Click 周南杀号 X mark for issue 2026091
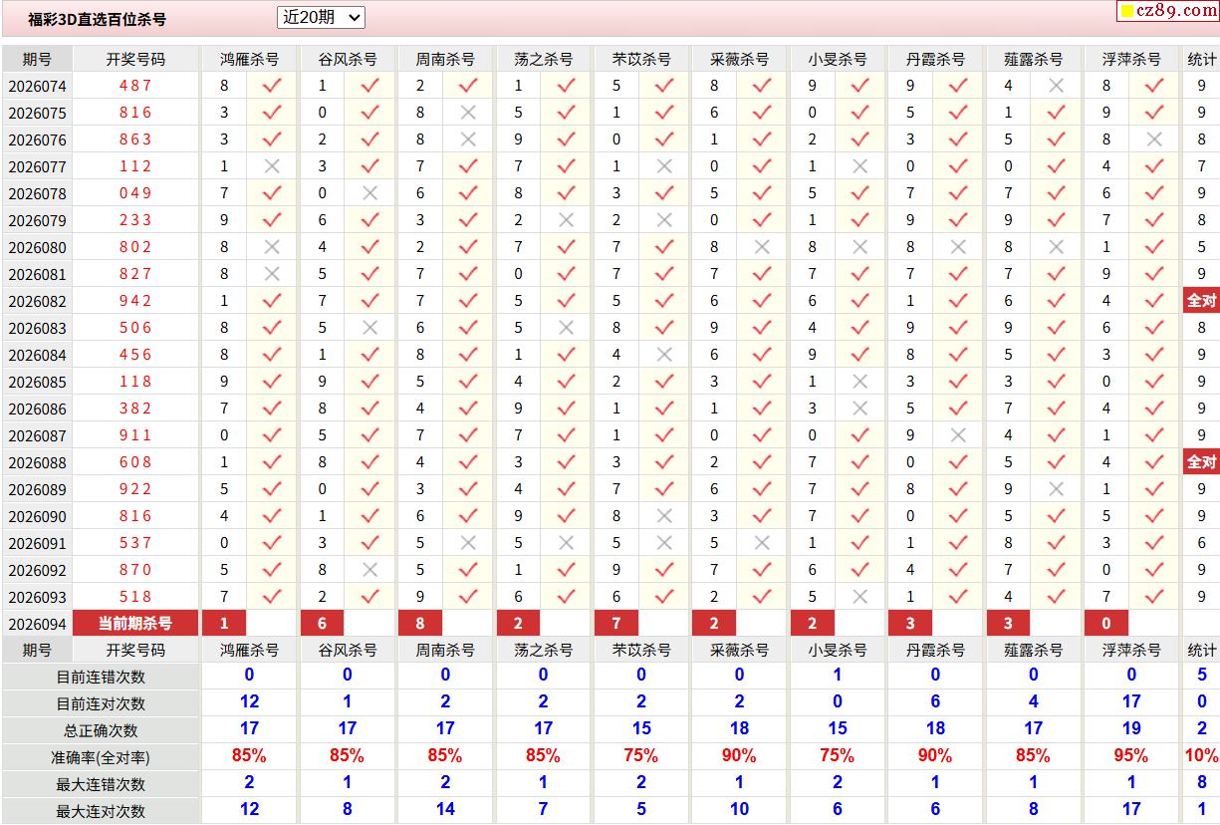 tap(467, 543)
